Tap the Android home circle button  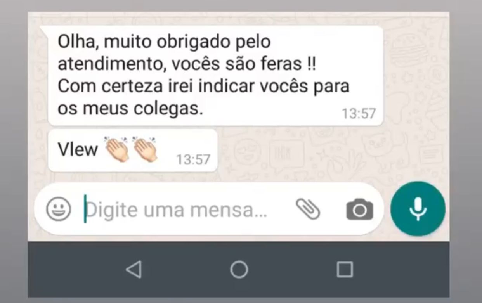pos(239,269)
